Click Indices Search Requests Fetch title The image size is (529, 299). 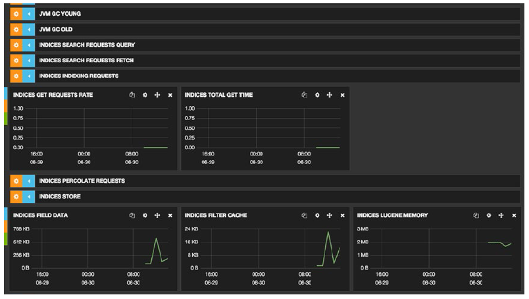pos(86,61)
